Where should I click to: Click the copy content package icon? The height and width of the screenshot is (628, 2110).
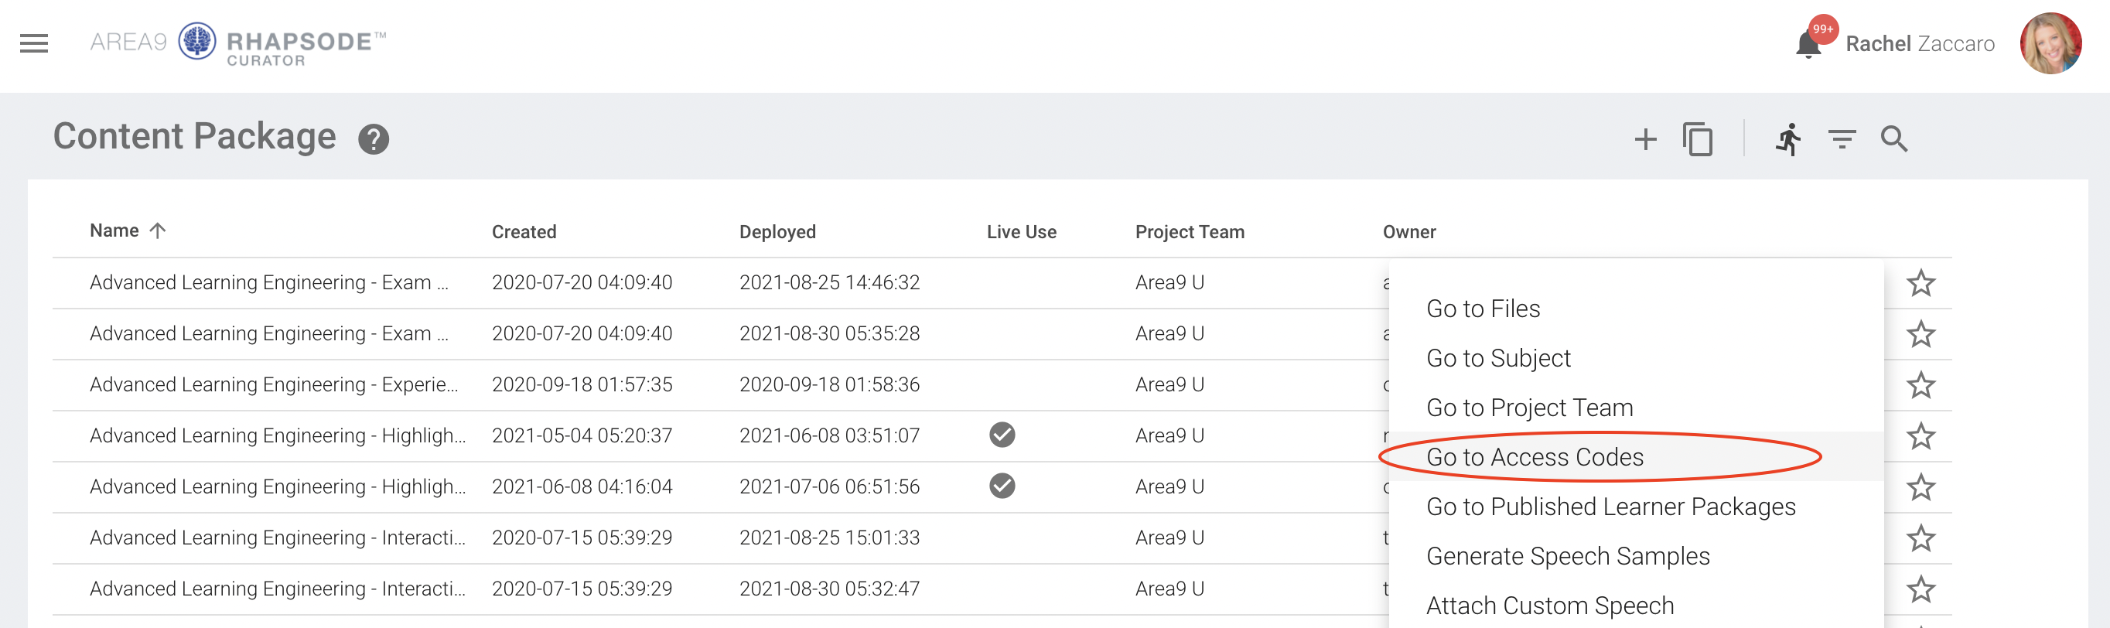pyautogui.click(x=1697, y=139)
